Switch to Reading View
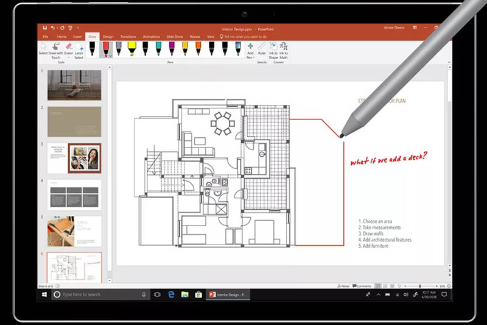This screenshot has width=487, height=325. pyautogui.click(x=392, y=286)
